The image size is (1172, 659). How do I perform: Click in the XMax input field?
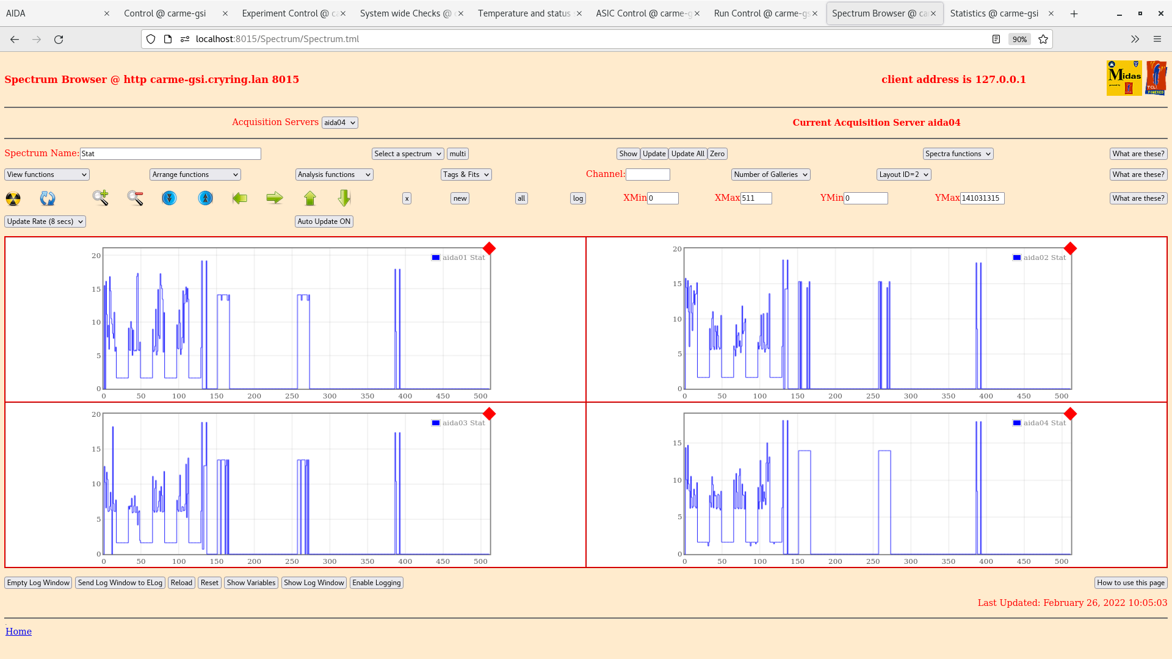tap(756, 198)
